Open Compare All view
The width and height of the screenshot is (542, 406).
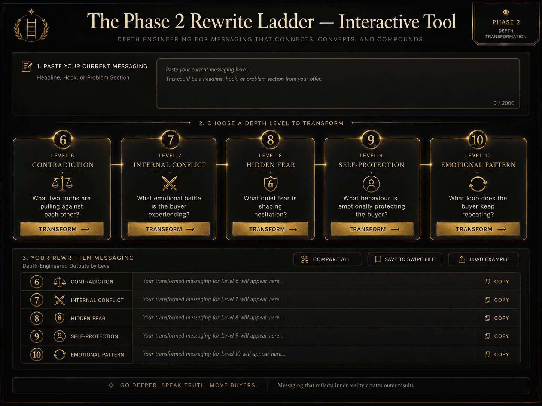[327, 259]
